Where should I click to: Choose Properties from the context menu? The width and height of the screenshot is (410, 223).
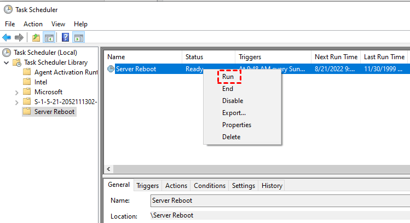coord(236,125)
